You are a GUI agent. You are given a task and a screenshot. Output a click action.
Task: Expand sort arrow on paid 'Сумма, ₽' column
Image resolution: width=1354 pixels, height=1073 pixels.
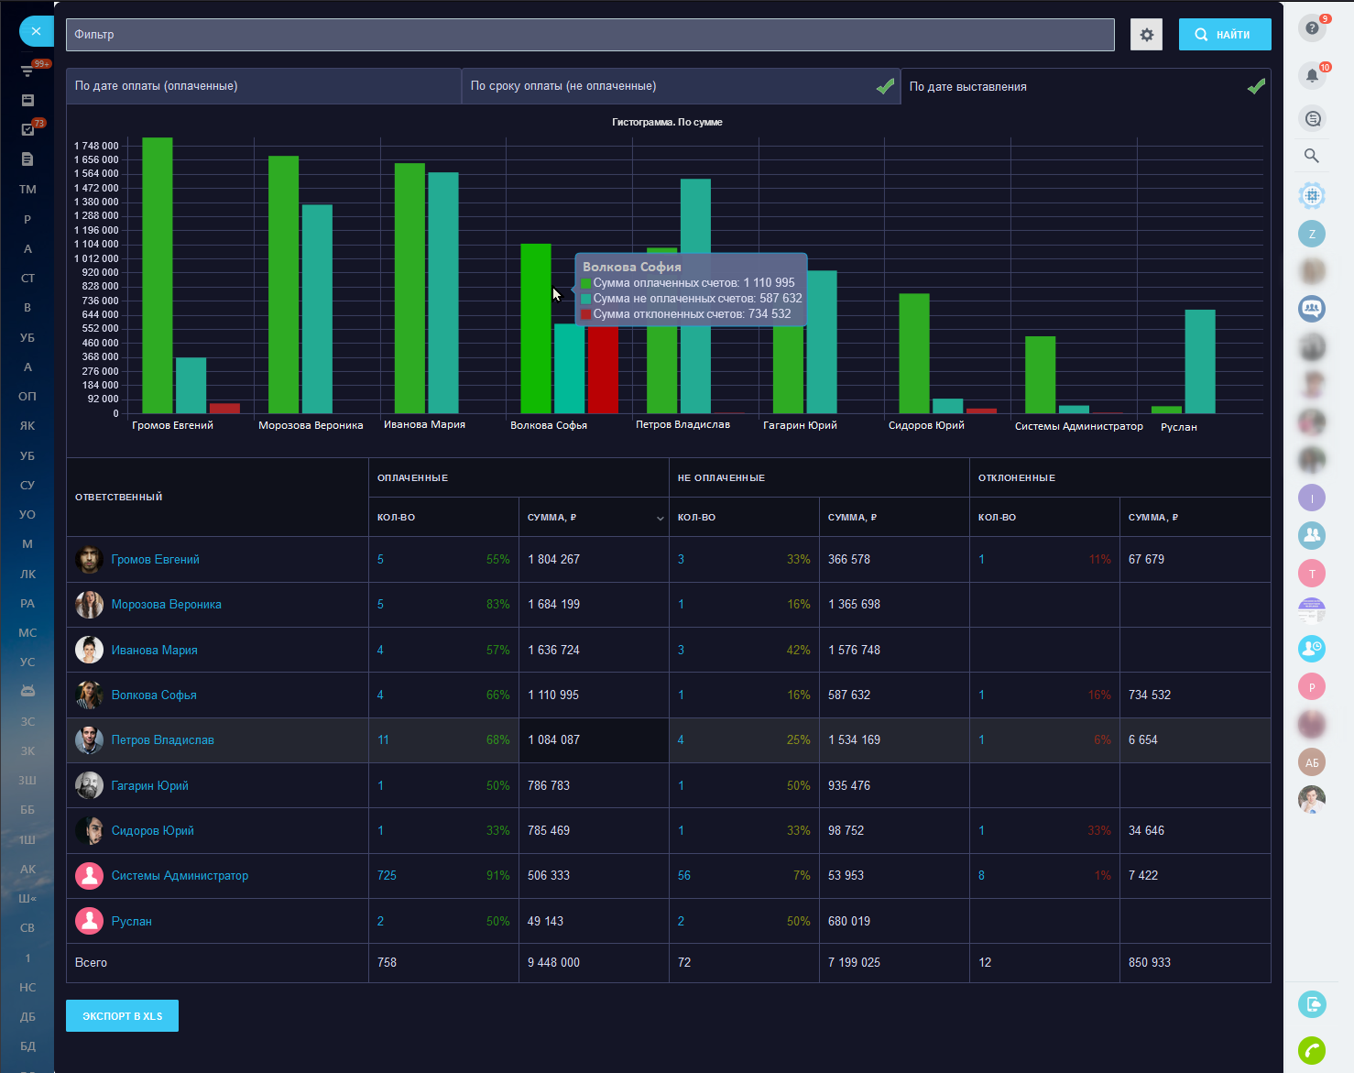[660, 519]
